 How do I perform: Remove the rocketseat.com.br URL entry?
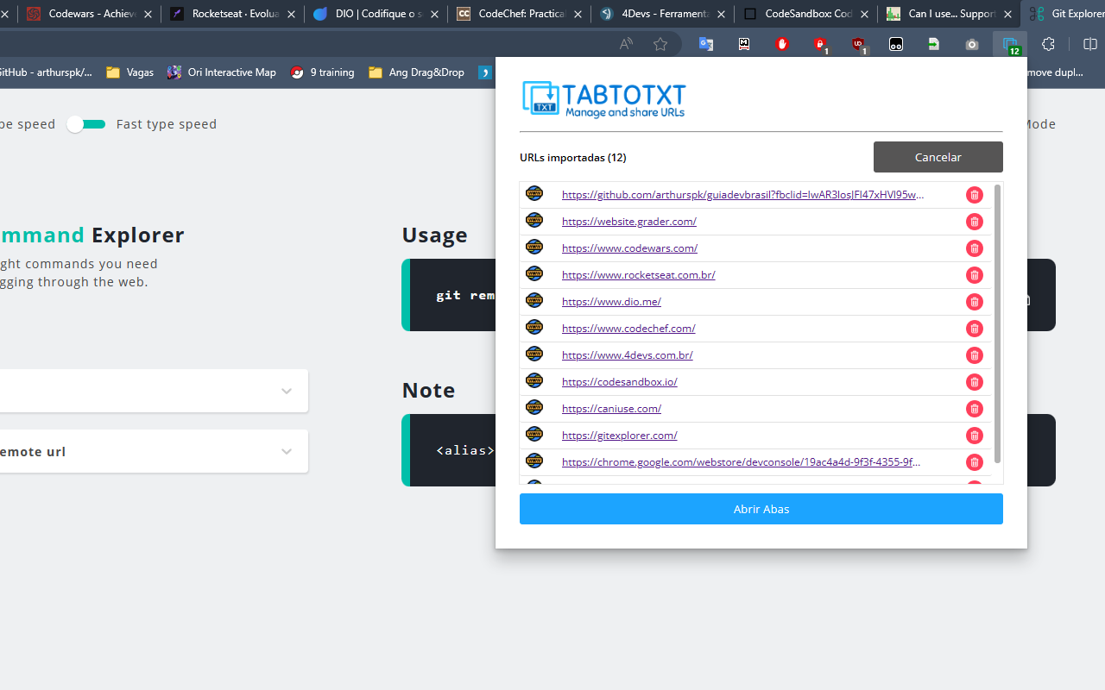coord(974,275)
